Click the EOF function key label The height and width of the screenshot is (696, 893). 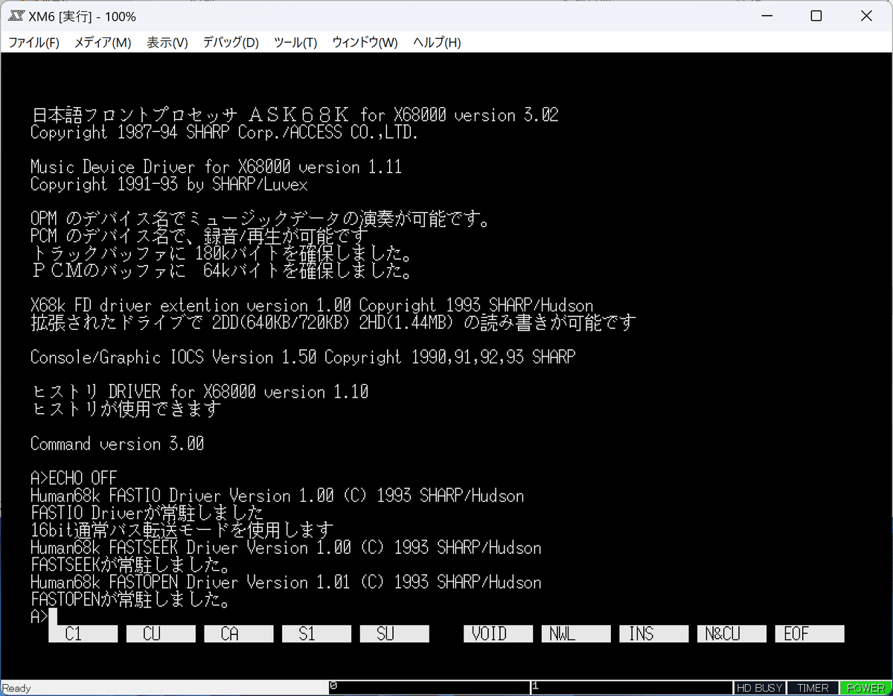[810, 633]
